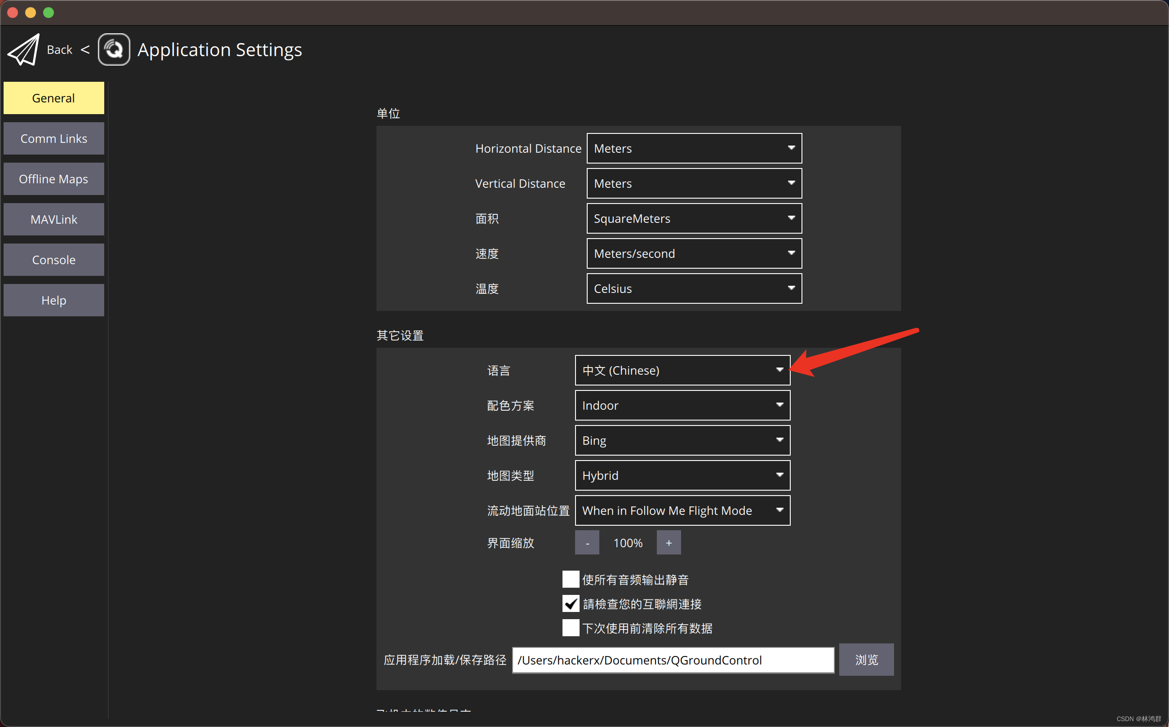Open the Offline Maps section
1169x727 pixels.
pyautogui.click(x=54, y=178)
